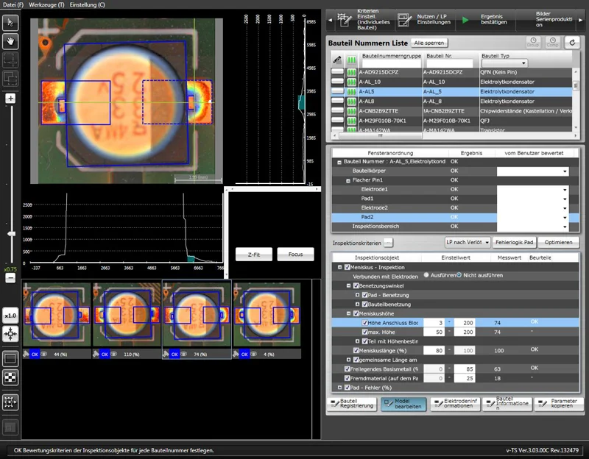Click the four-arrow fit view icon
The width and height of the screenshot is (589, 459).
[x=10, y=333]
